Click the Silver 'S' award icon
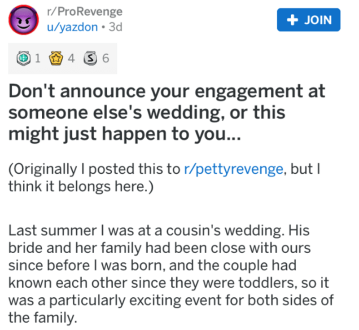This screenshot has width=359, height=330. pyautogui.click(x=90, y=58)
